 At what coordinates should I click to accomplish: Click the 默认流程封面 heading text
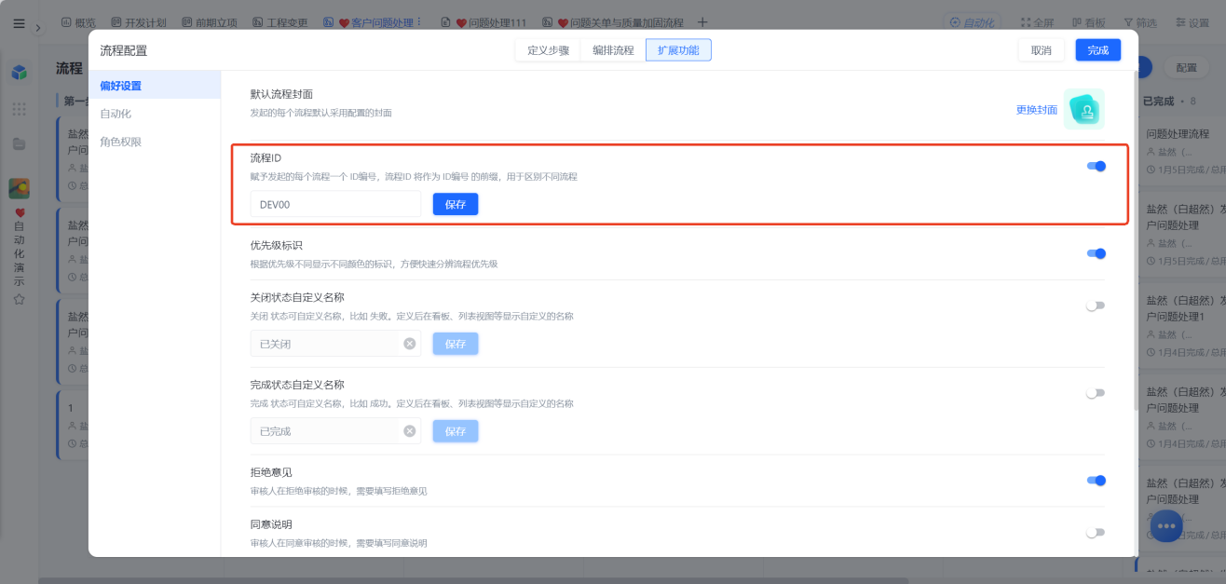(281, 94)
